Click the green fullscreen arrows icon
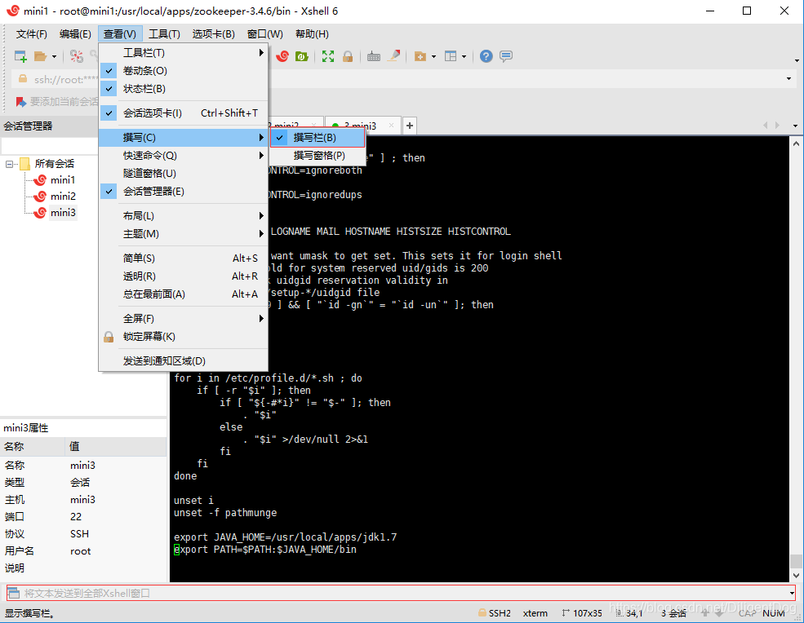The width and height of the screenshot is (804, 623). 328,56
